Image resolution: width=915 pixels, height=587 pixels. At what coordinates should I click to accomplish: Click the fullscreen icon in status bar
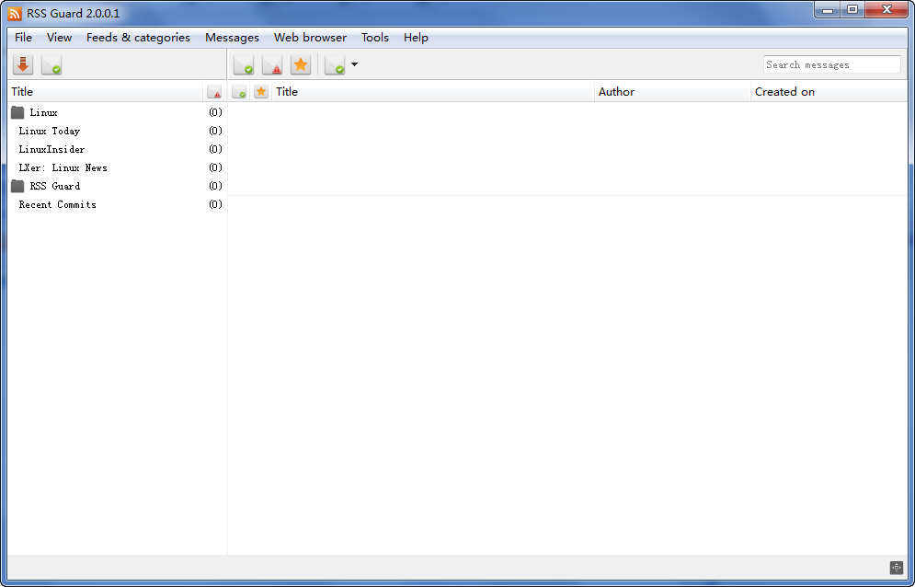click(897, 567)
